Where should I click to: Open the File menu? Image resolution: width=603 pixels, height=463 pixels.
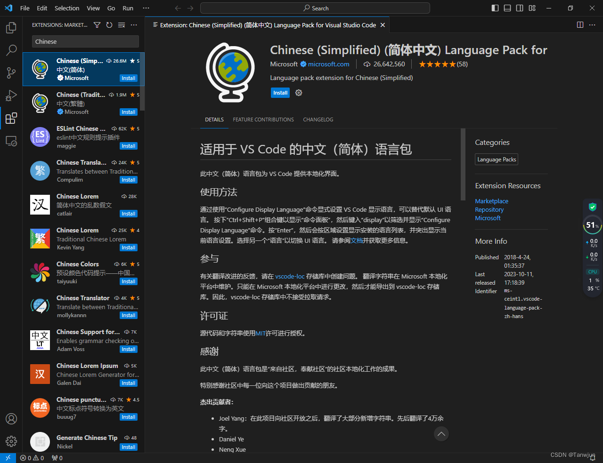[25, 8]
